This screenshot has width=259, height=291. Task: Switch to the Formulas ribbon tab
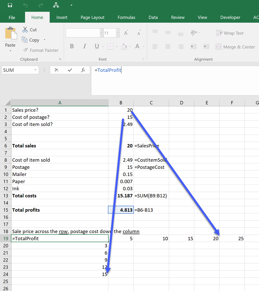[126, 17]
